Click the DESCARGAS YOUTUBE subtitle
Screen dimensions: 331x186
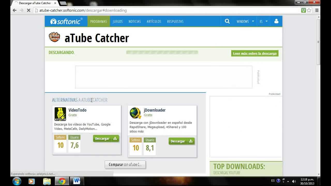pyautogui.click(x=227, y=173)
